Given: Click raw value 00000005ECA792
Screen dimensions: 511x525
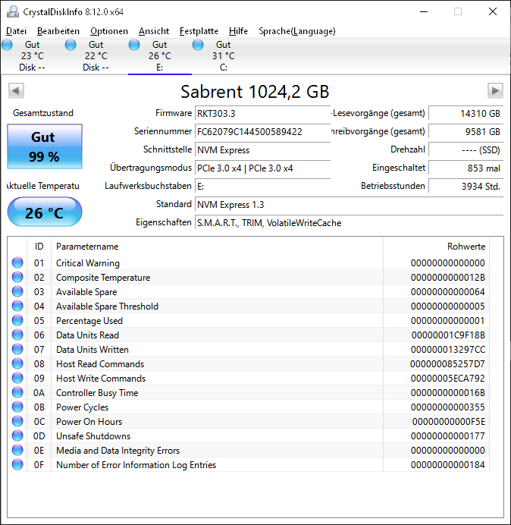Looking at the screenshot, I should 448,379.
